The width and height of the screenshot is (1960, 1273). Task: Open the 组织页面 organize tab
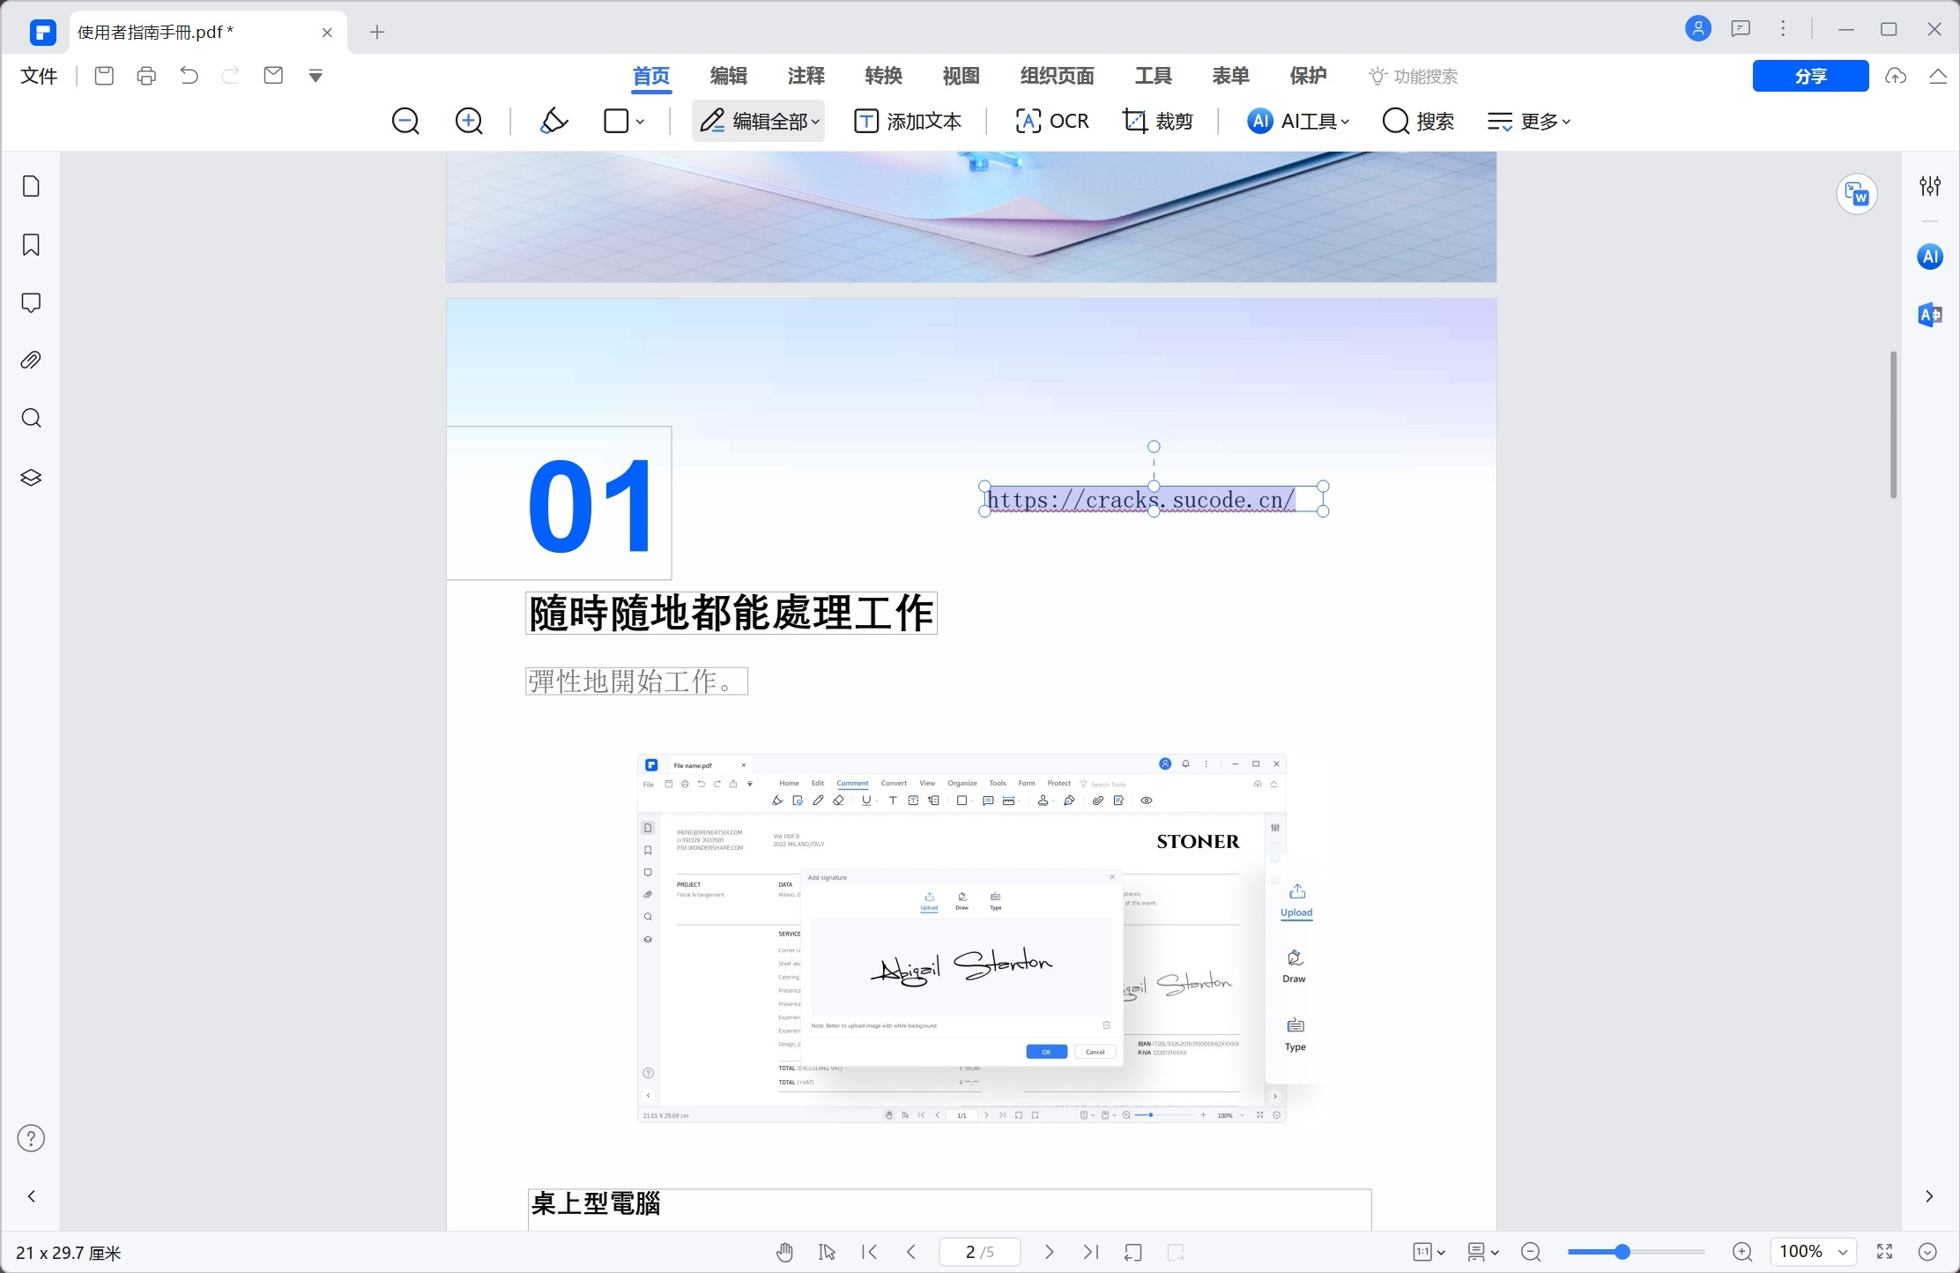pyautogui.click(x=1058, y=76)
